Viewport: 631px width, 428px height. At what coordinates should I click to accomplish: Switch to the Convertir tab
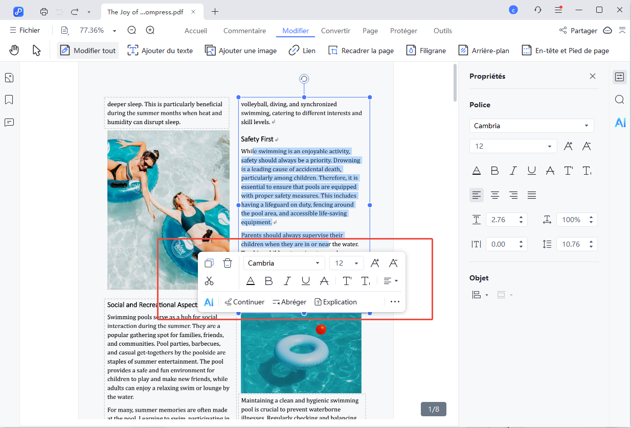(x=335, y=31)
